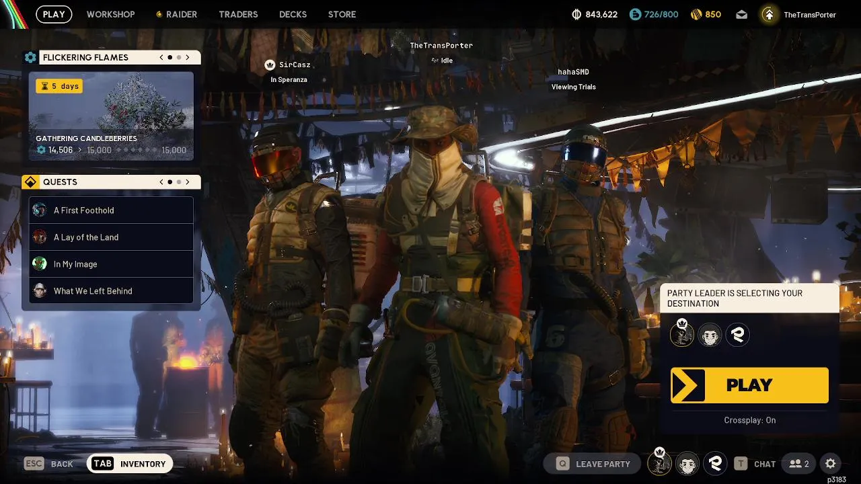
Task: Switch to the RAIDER tab
Action: [x=177, y=14]
